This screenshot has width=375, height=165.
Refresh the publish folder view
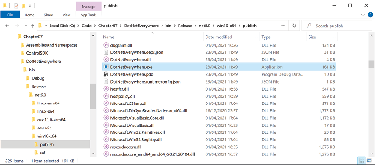click(294, 26)
